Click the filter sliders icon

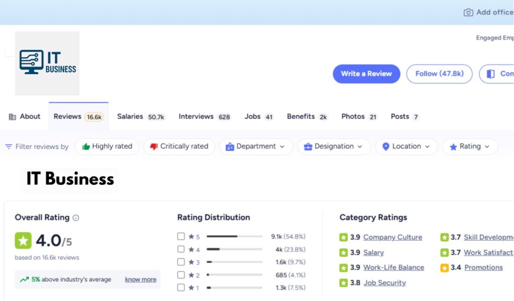tap(9, 147)
